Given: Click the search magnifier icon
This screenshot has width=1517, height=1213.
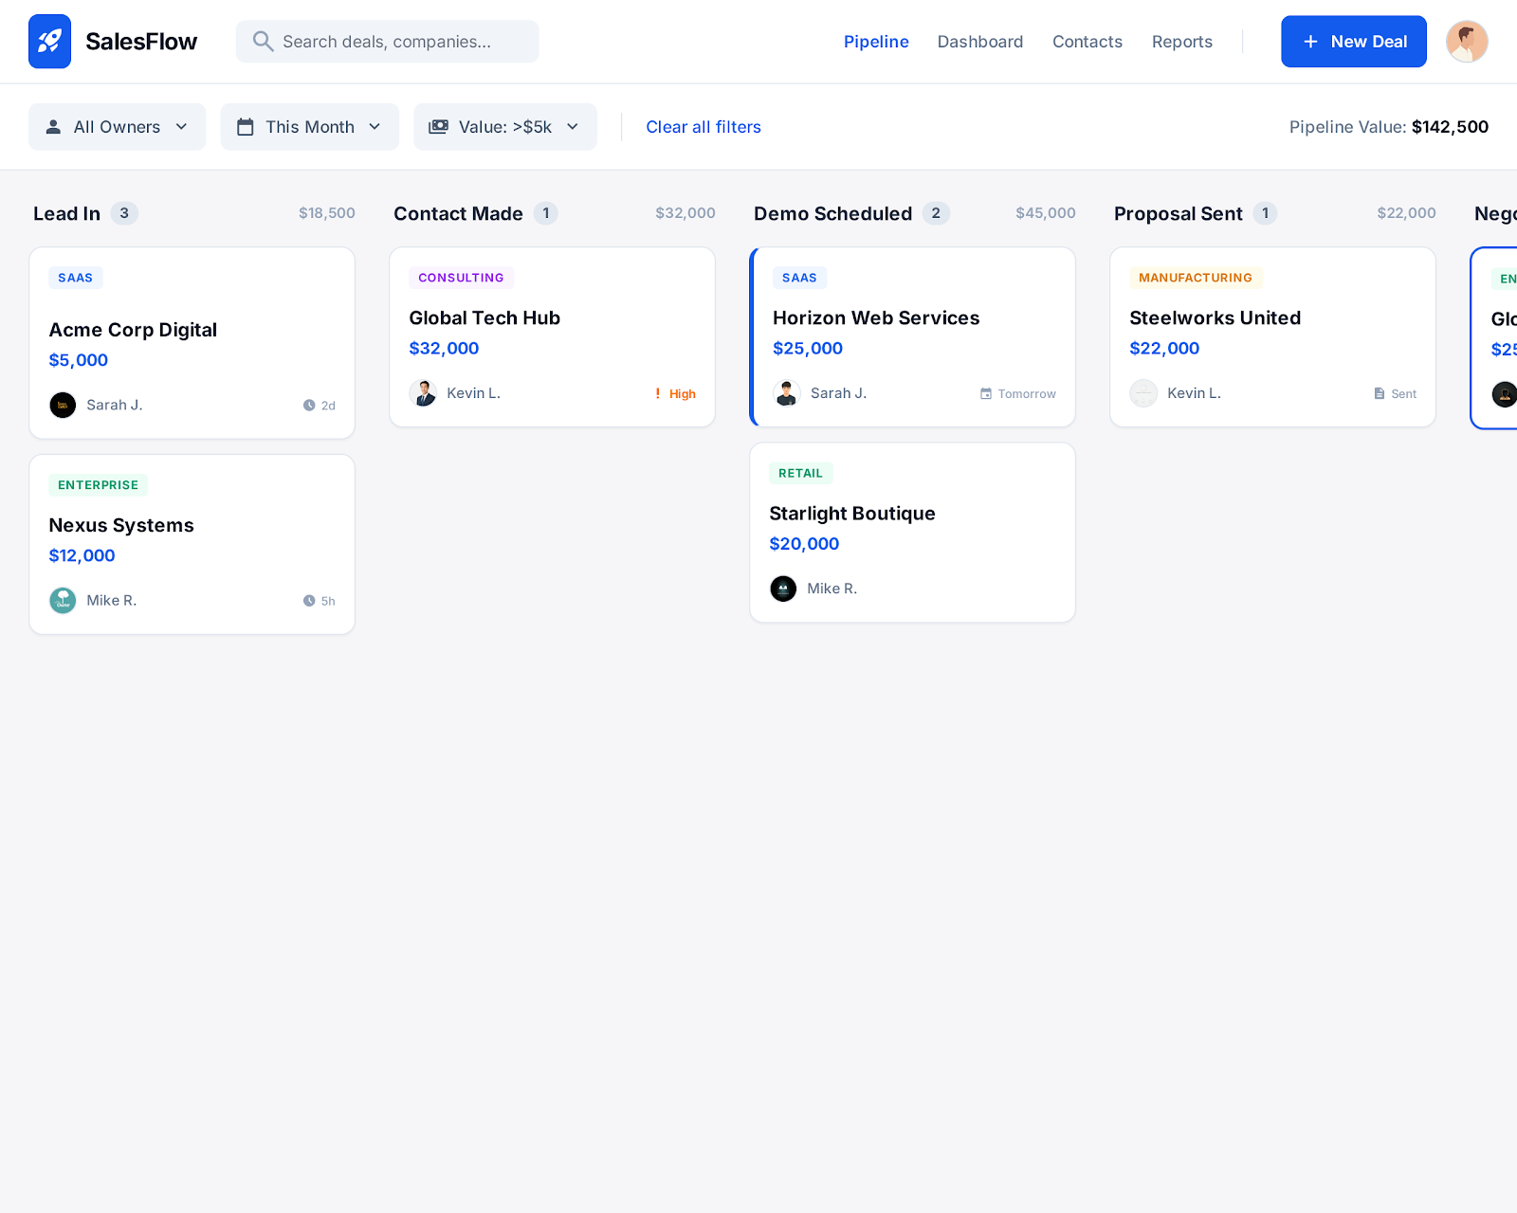Looking at the screenshot, I should 263,41.
